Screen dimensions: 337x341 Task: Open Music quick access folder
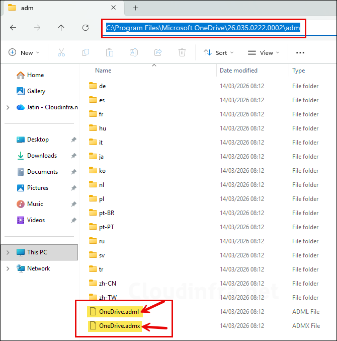click(x=30, y=204)
